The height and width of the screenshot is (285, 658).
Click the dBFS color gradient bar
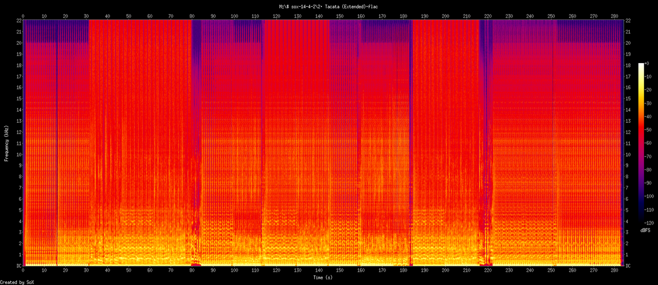pyautogui.click(x=641, y=144)
